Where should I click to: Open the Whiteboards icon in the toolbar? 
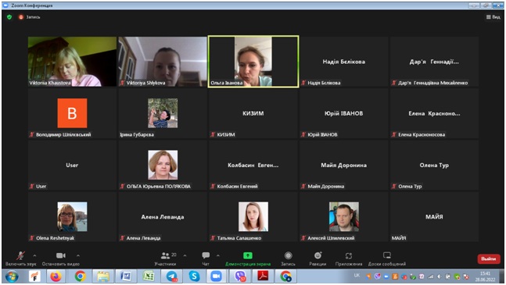coord(387,255)
